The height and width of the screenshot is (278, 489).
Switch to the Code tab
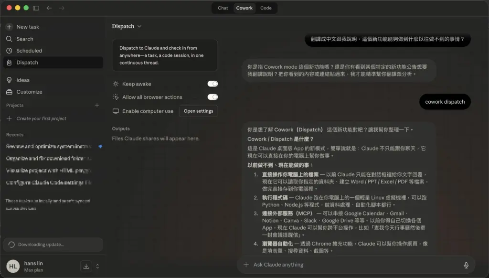[x=266, y=8]
